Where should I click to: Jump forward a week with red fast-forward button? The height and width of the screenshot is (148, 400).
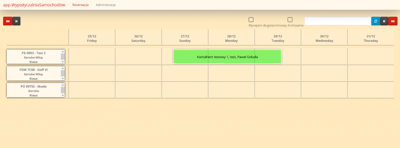coord(393,21)
